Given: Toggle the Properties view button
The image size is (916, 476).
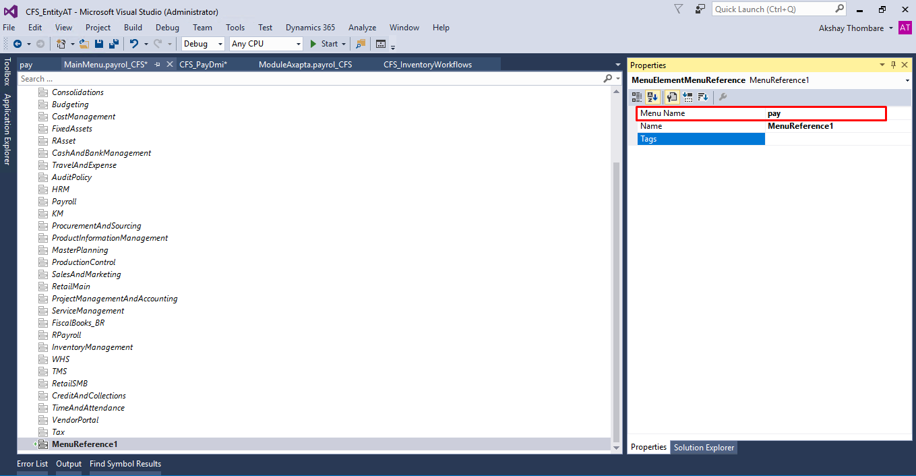Looking at the screenshot, I should tap(672, 97).
